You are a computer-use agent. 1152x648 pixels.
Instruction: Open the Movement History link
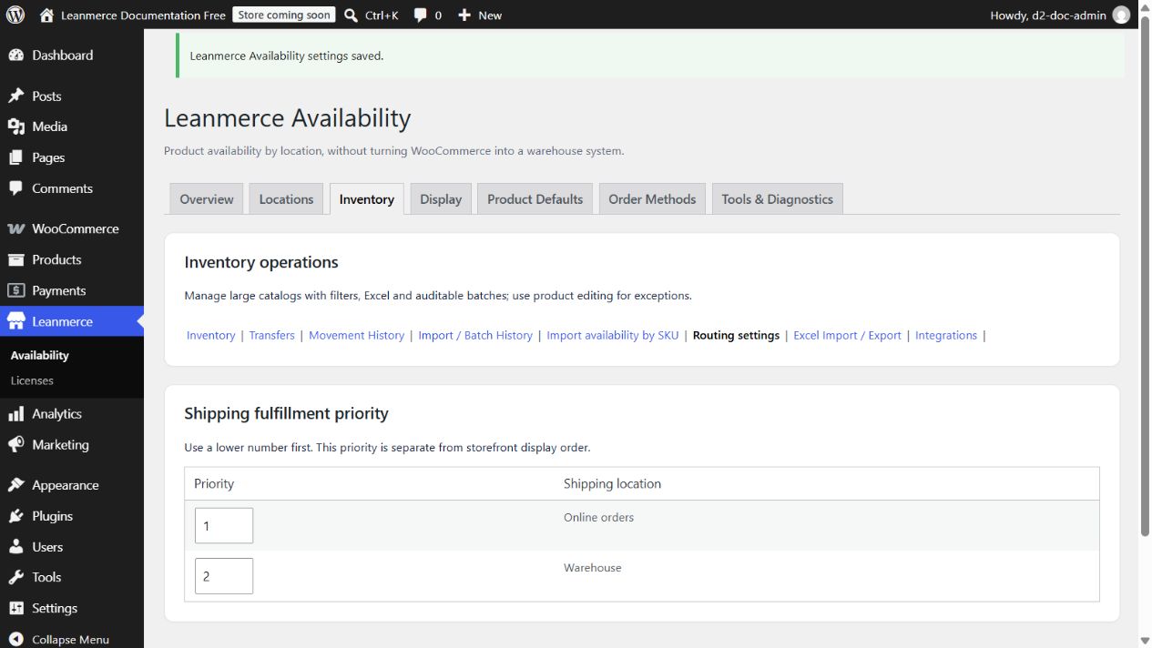pos(356,335)
